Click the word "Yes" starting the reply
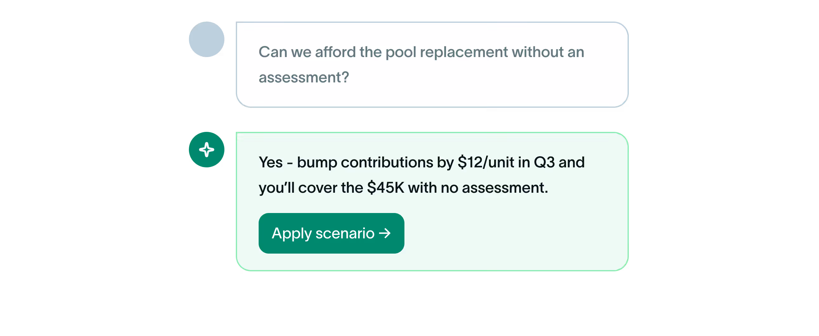 point(271,162)
